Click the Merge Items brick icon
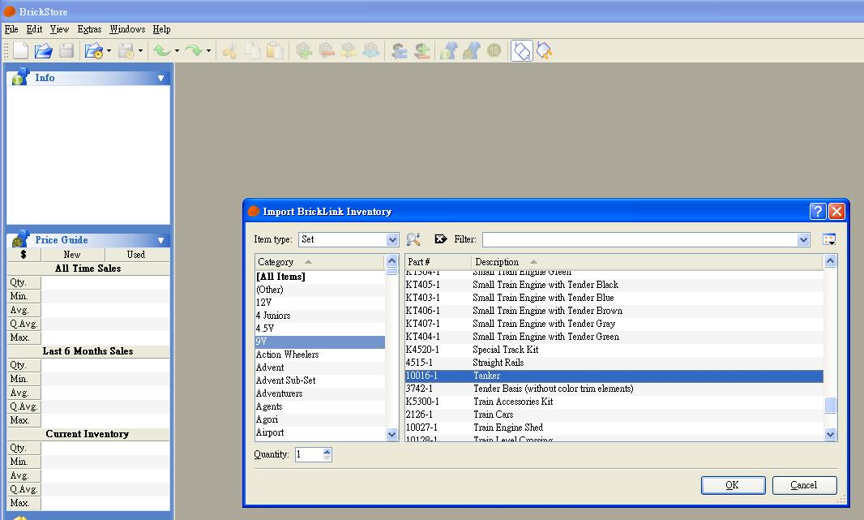The height and width of the screenshot is (520, 864). pyautogui.click(x=349, y=51)
